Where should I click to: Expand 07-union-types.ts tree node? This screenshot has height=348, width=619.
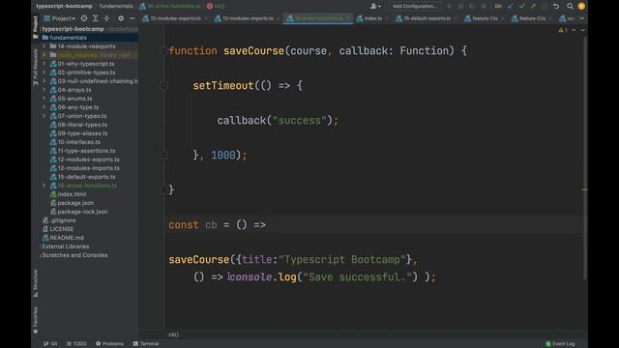pyautogui.click(x=44, y=116)
